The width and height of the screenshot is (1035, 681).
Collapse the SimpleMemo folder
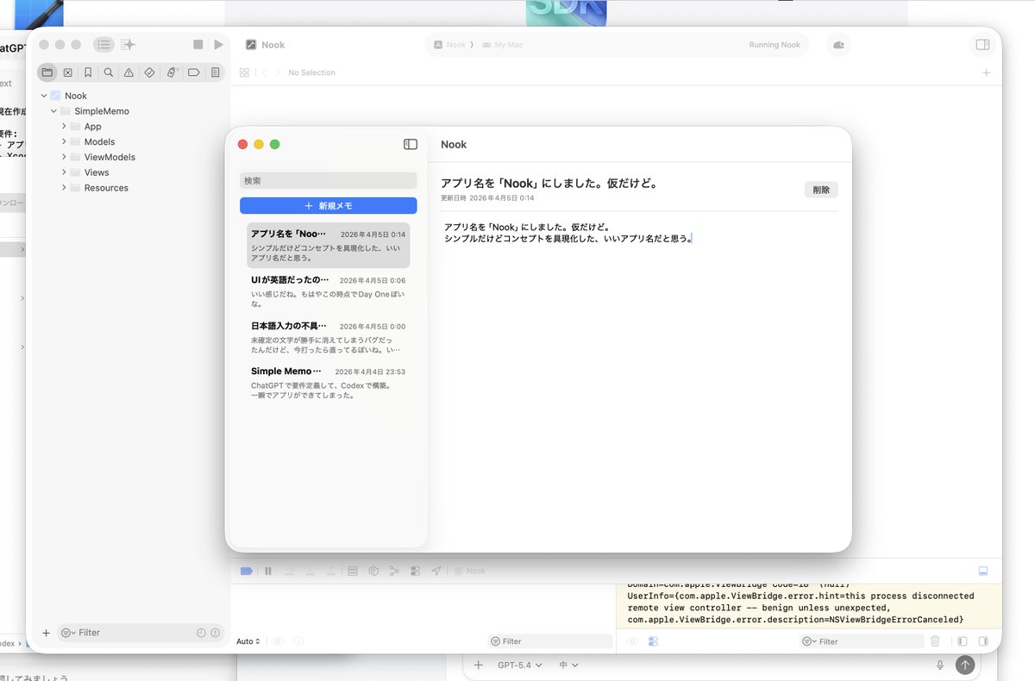53,111
